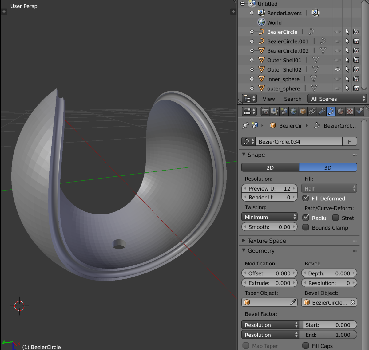The image size is (369, 350).
Task: Open the Texture checkerboard tab
Action: point(350,111)
